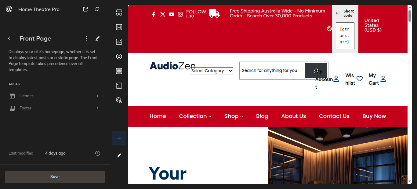Expand the Collection menu chevron
The image size is (417, 189).
pyautogui.click(x=210, y=116)
